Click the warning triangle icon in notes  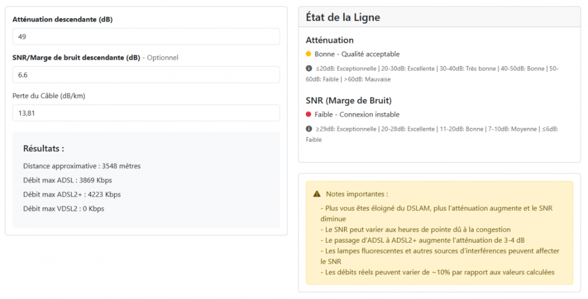pos(317,194)
